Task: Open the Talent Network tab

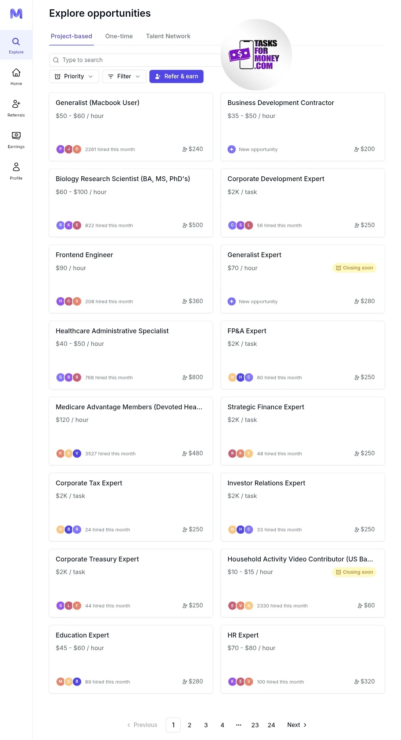Action: 168,36
